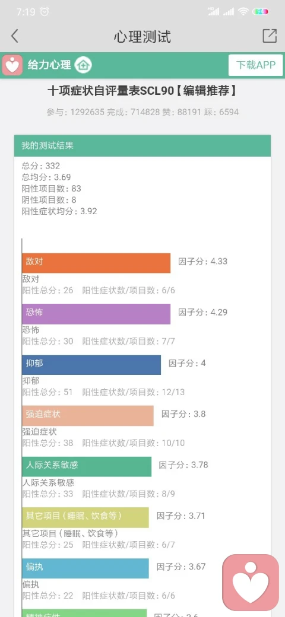
Task: Select the green 人际关系敏感 bar
Action: pyautogui.click(x=87, y=466)
